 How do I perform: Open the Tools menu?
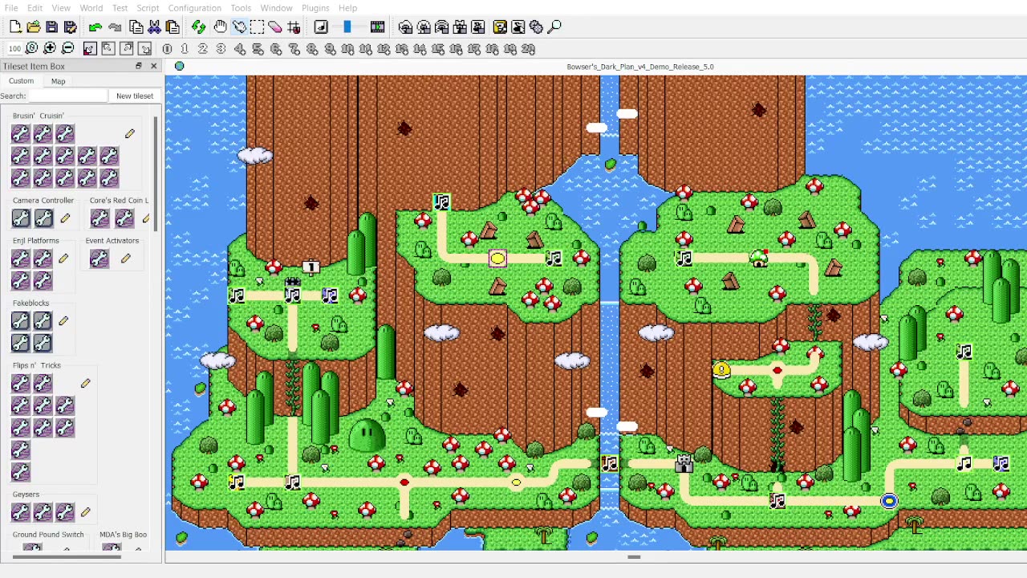pos(241,8)
